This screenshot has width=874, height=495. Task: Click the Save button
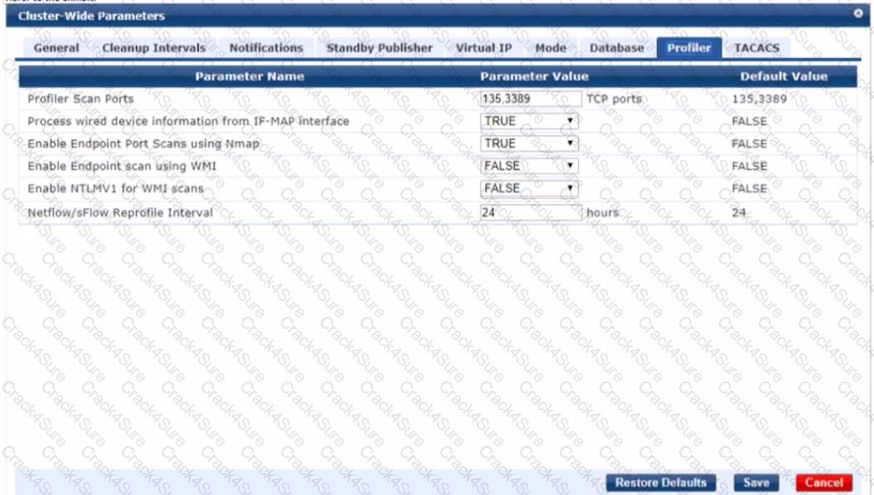[x=755, y=482]
